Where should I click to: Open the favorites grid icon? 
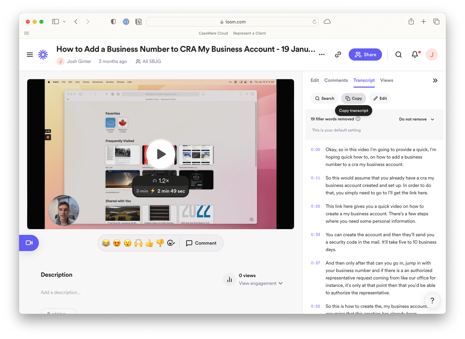pyautogui.click(x=27, y=33)
